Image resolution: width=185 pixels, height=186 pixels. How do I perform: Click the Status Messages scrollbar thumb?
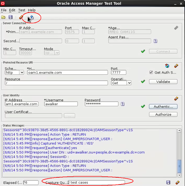179,166
